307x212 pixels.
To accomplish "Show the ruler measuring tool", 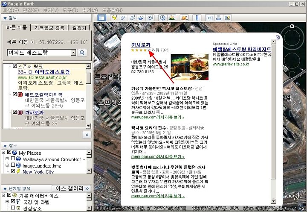I will pos(197,18).
